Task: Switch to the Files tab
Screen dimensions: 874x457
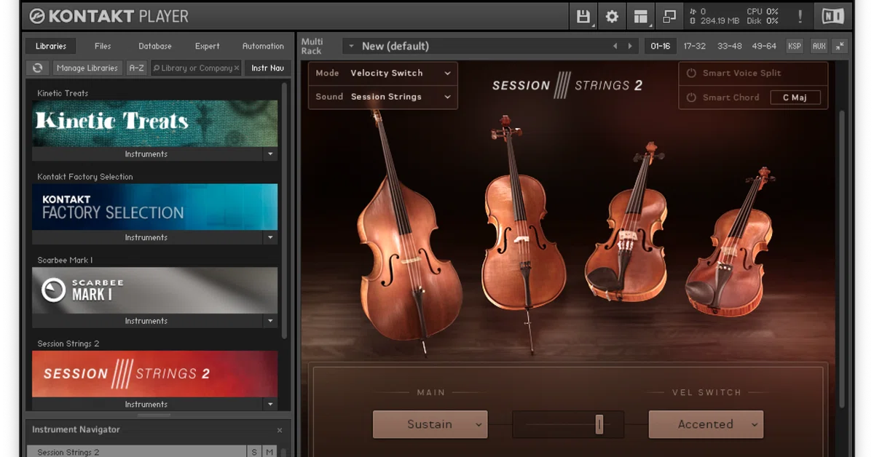Action: 103,46
